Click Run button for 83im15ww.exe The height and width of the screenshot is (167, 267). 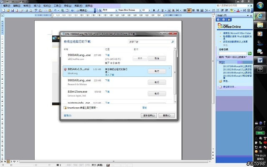tap(157, 94)
